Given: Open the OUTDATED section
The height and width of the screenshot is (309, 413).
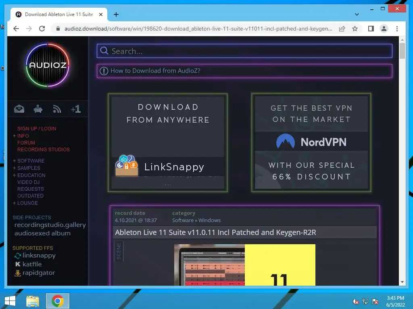Looking at the screenshot, I should [x=30, y=196].
